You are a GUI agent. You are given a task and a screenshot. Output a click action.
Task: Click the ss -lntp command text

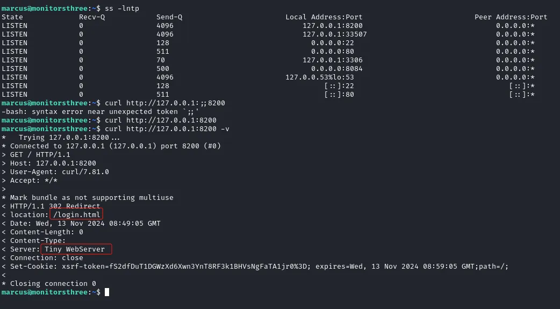122,8
